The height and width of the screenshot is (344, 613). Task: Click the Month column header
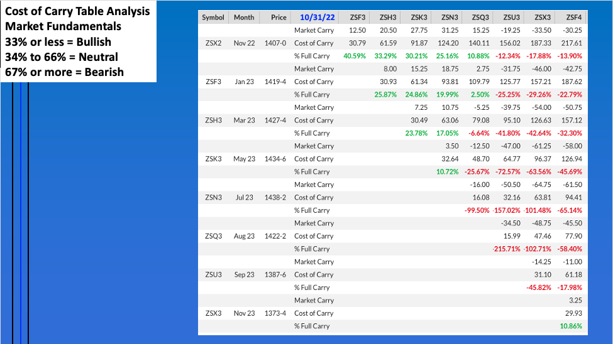pyautogui.click(x=244, y=17)
